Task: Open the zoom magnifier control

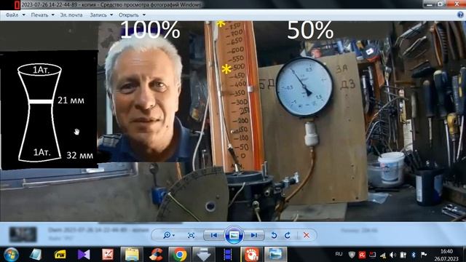Action: [168, 235]
